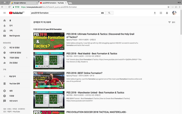Open 채널 탐색 in sidebar
The width and height of the screenshot is (182, 114).
pyautogui.click(x=12, y=76)
